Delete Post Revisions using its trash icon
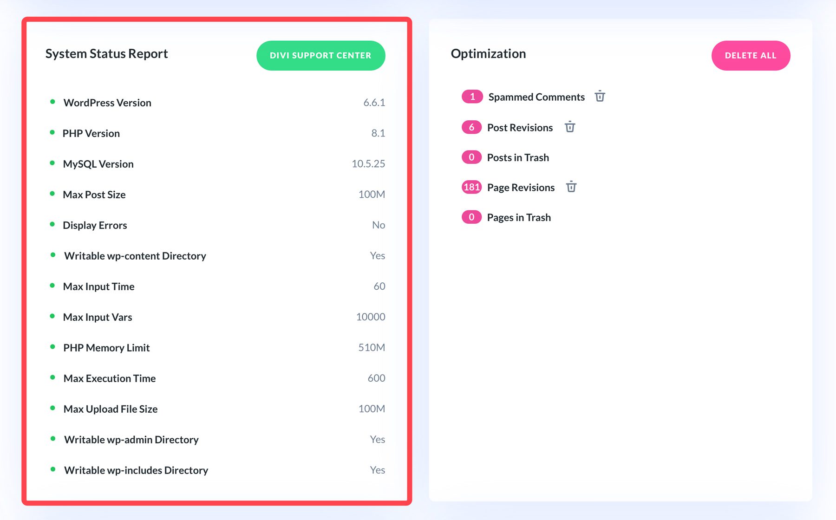The image size is (836, 520). [x=570, y=127]
